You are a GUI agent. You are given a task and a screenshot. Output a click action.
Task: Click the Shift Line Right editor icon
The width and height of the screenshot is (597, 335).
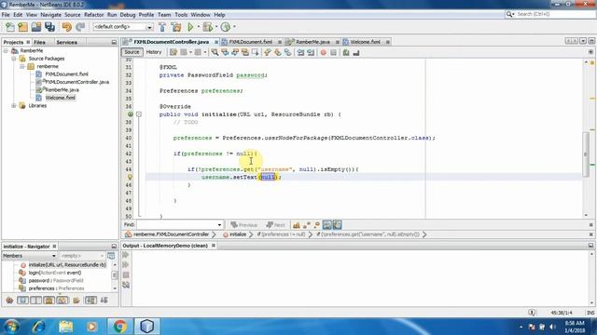[x=311, y=52]
